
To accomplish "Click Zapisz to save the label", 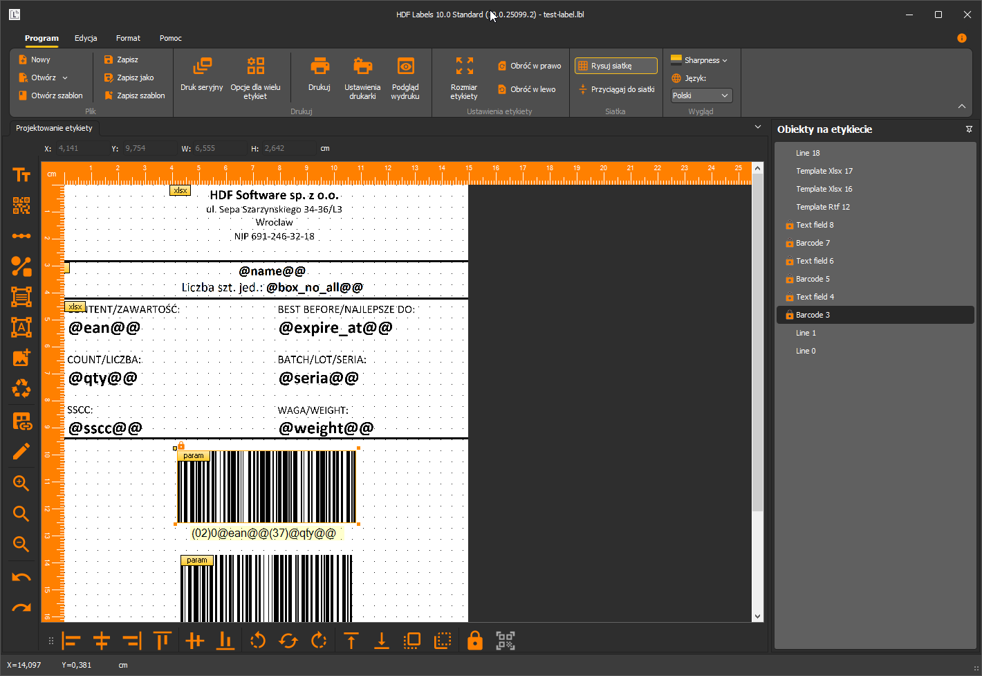I will click(x=121, y=60).
